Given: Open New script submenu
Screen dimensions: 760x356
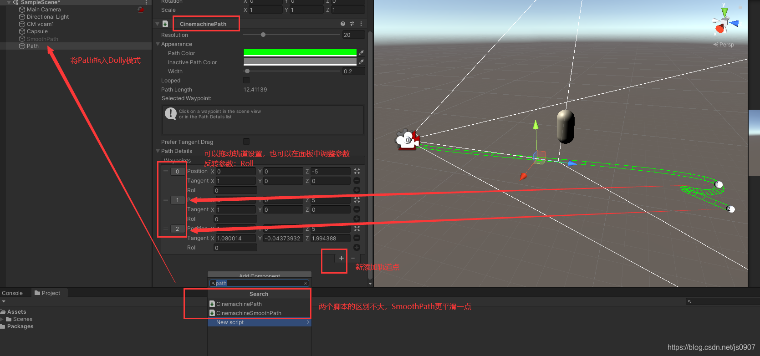Looking at the screenshot, I should (260, 322).
